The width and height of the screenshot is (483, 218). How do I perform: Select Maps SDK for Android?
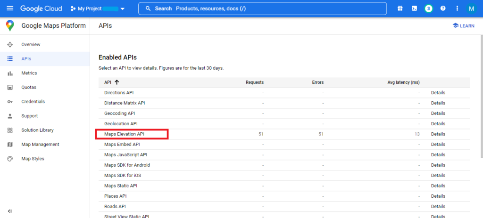[127, 165]
